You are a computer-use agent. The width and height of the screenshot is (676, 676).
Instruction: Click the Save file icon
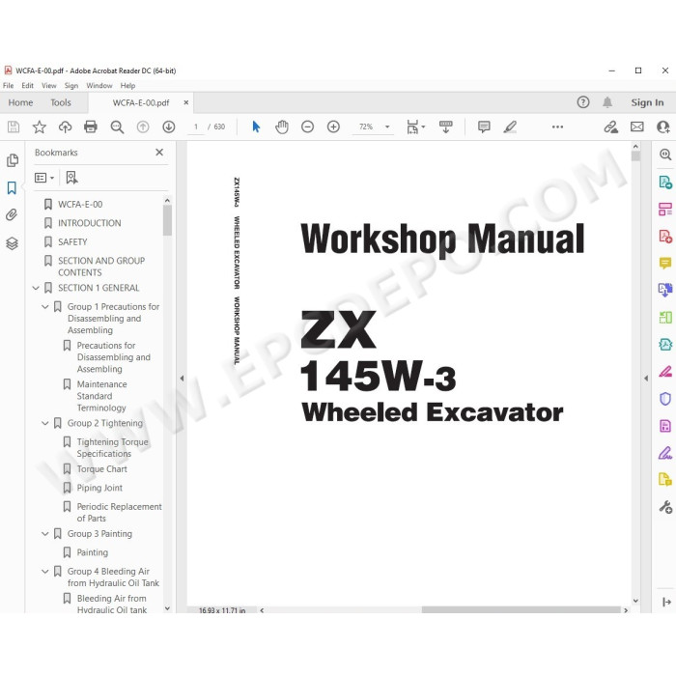[14, 127]
